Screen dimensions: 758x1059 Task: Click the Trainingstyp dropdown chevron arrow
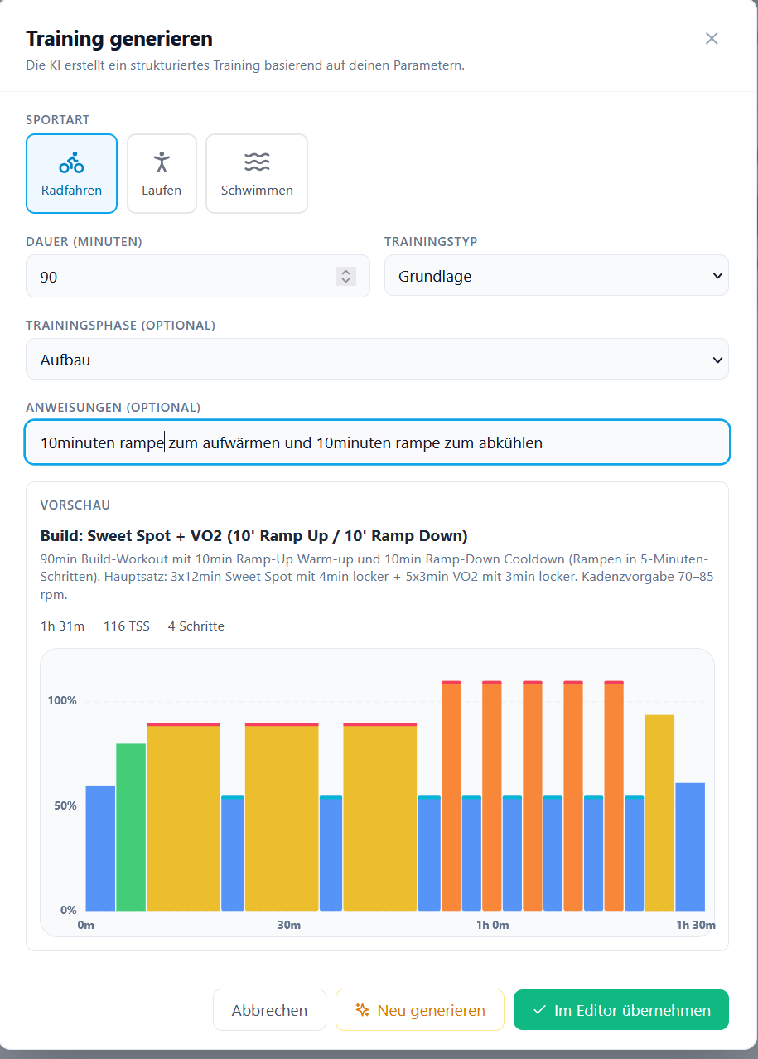[x=717, y=276]
